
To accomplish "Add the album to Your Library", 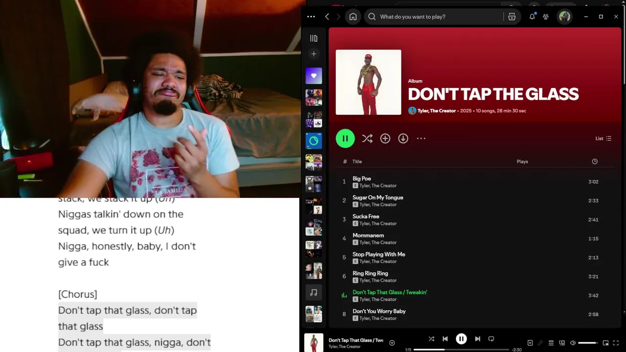I will tap(385, 138).
